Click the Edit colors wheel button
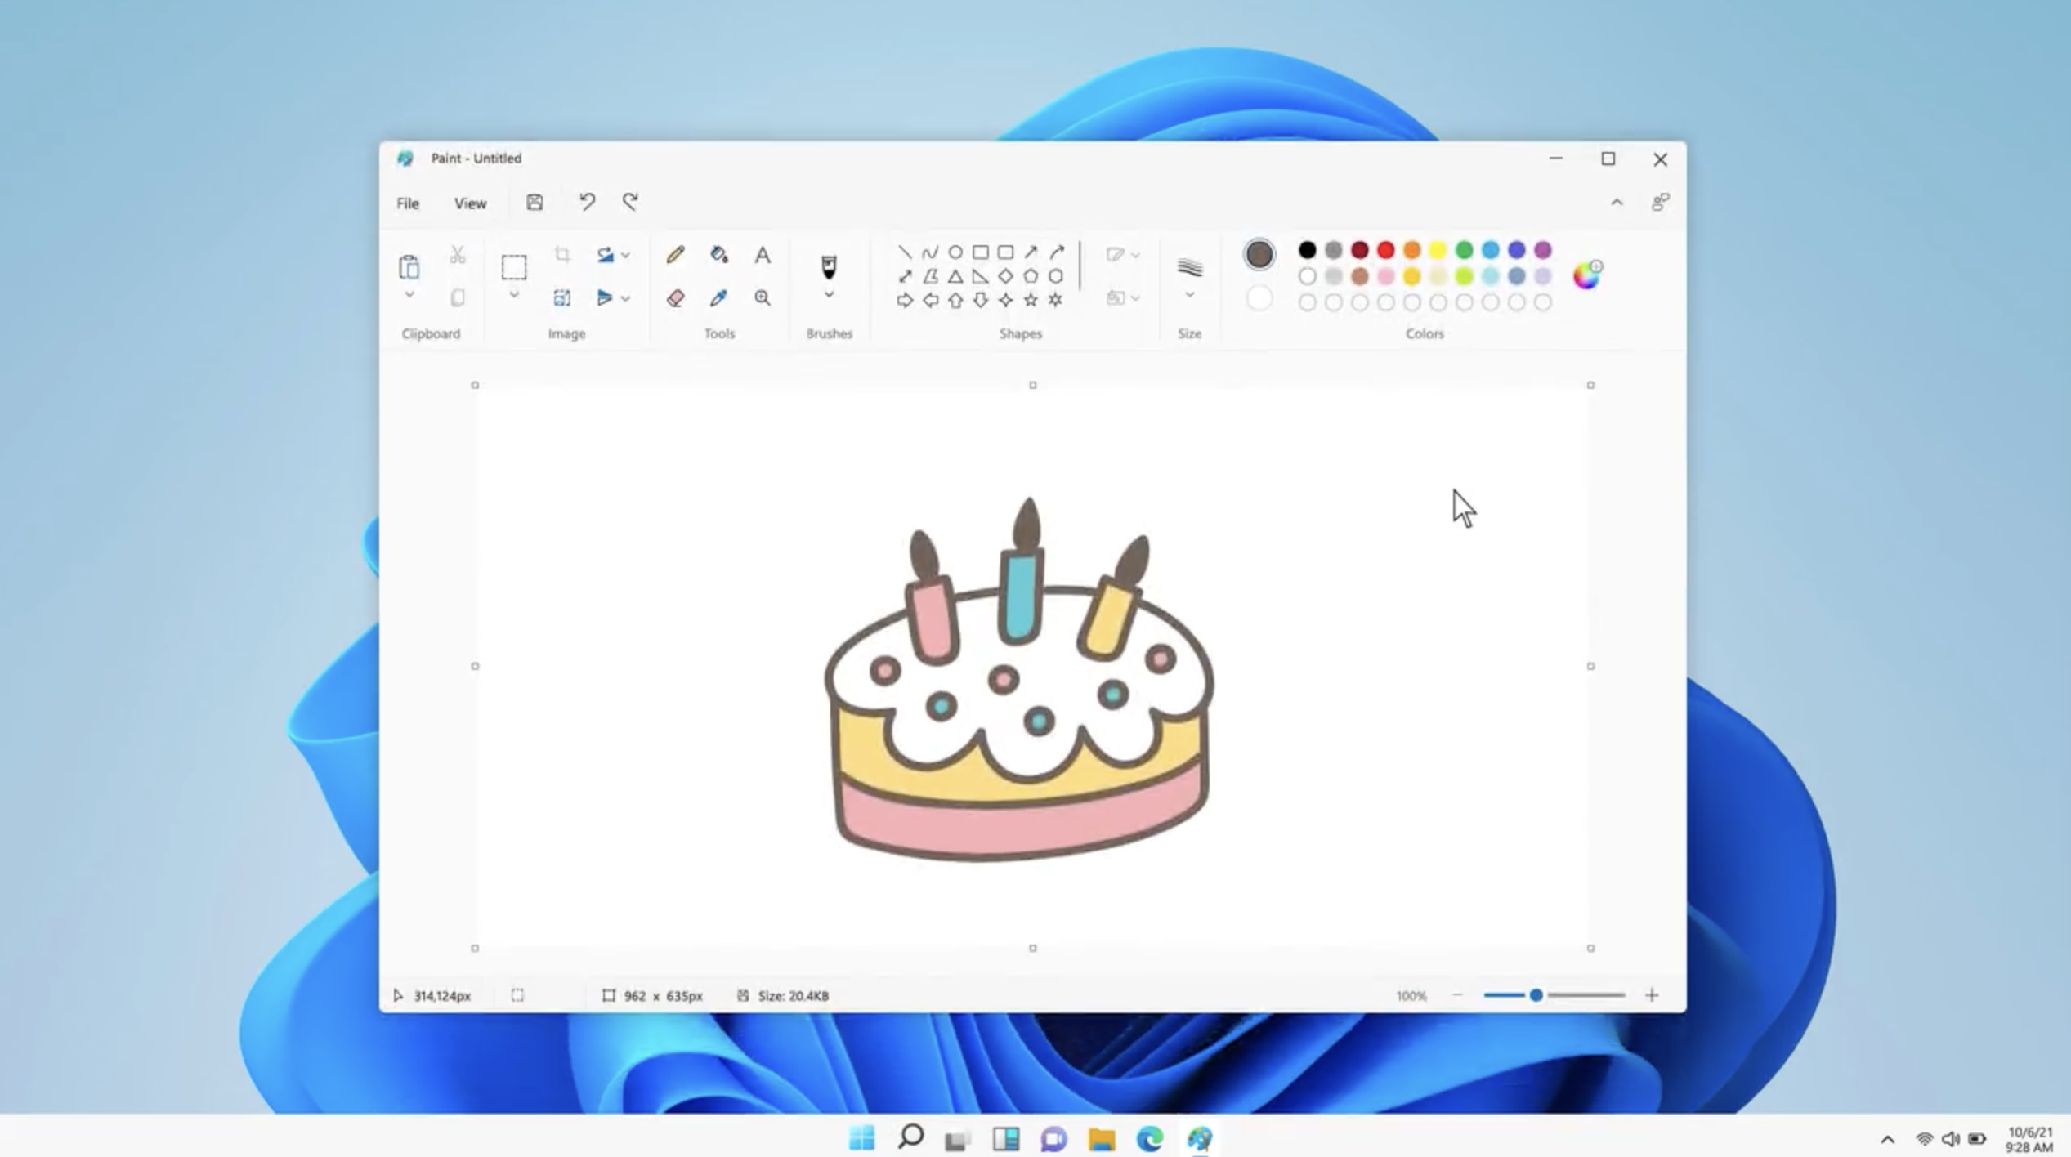Viewport: 2071px width, 1157px height. pyautogui.click(x=1586, y=275)
